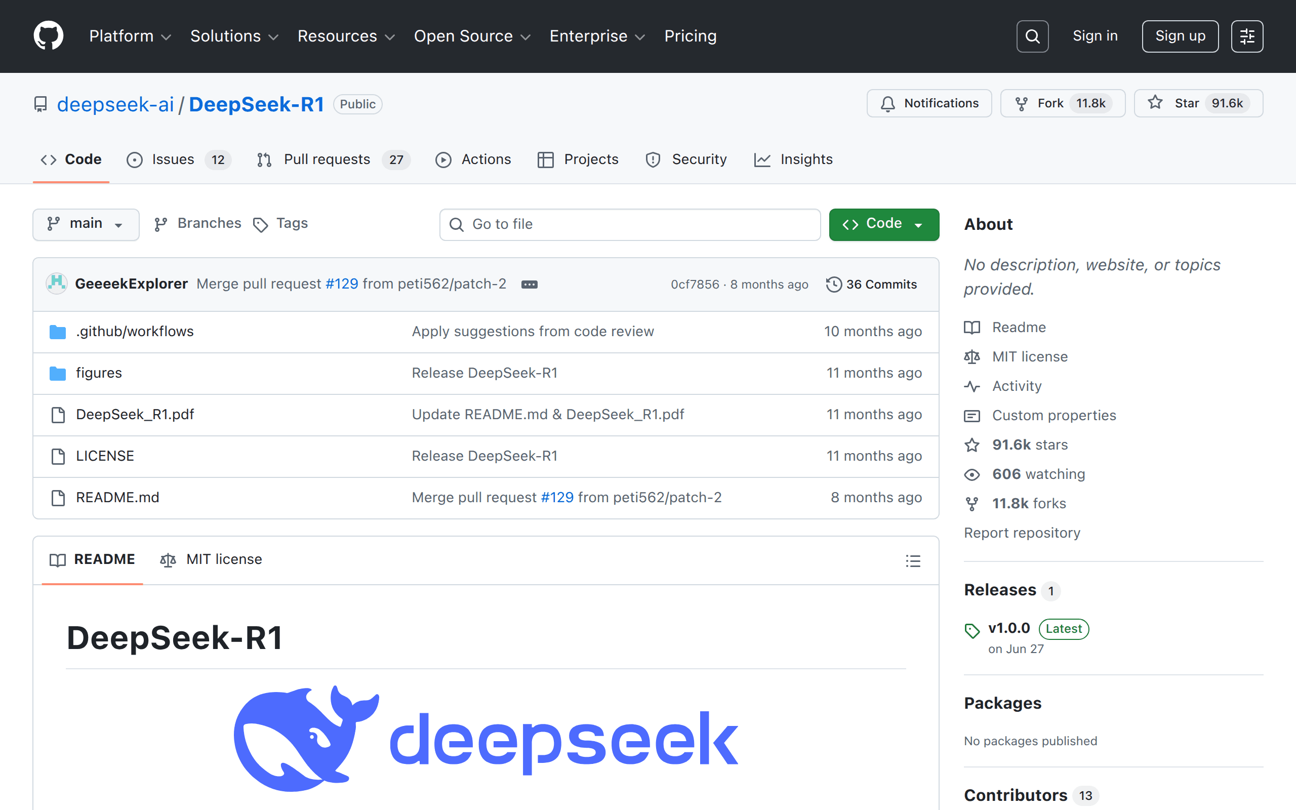This screenshot has height=810, width=1296.
Task: Expand the Open Source menu chevron
Action: click(x=525, y=37)
